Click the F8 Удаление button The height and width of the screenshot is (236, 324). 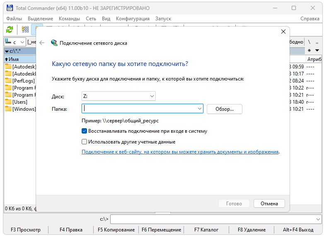coord(251,230)
